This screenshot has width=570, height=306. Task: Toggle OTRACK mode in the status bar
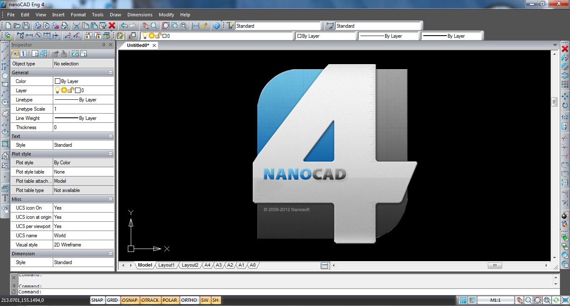coord(150,300)
